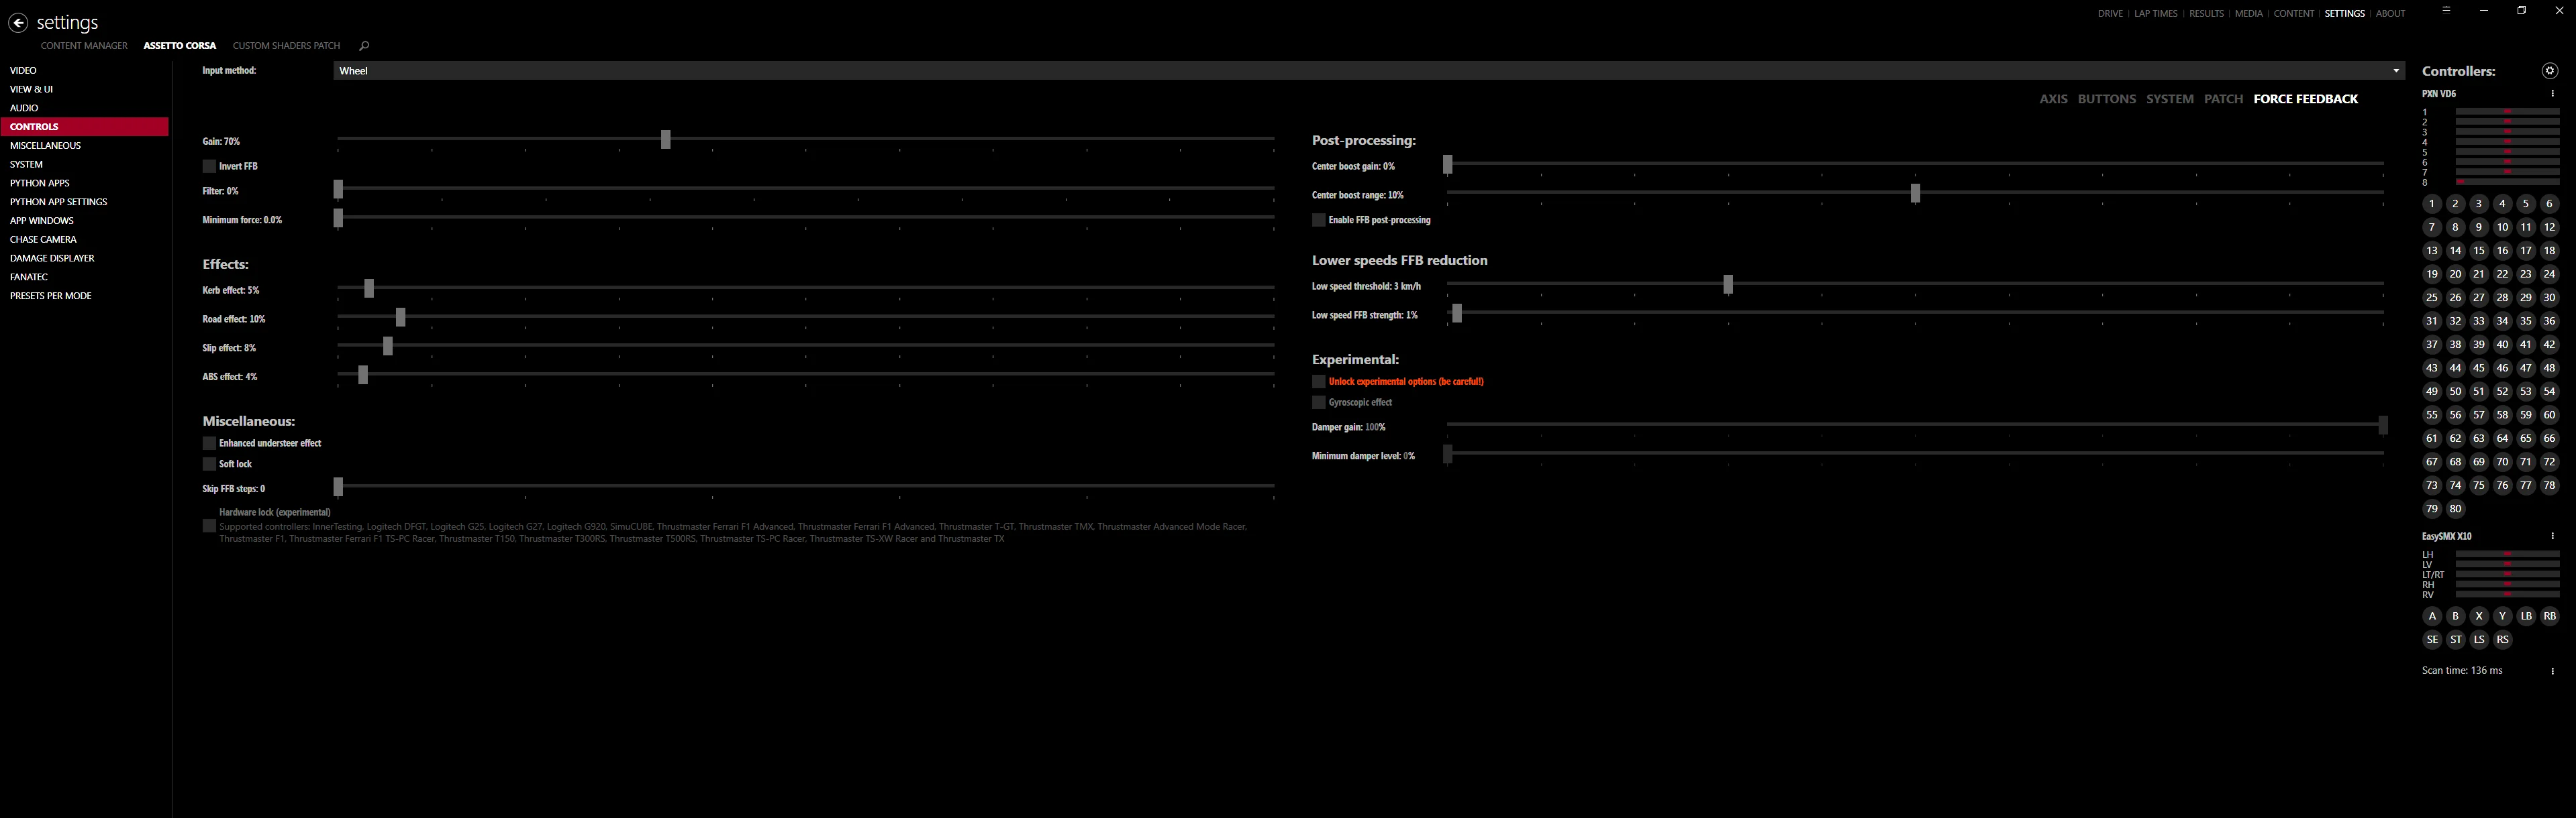Open the search magnifier in settings tabs
The width and height of the screenshot is (2576, 818).
[x=364, y=46]
